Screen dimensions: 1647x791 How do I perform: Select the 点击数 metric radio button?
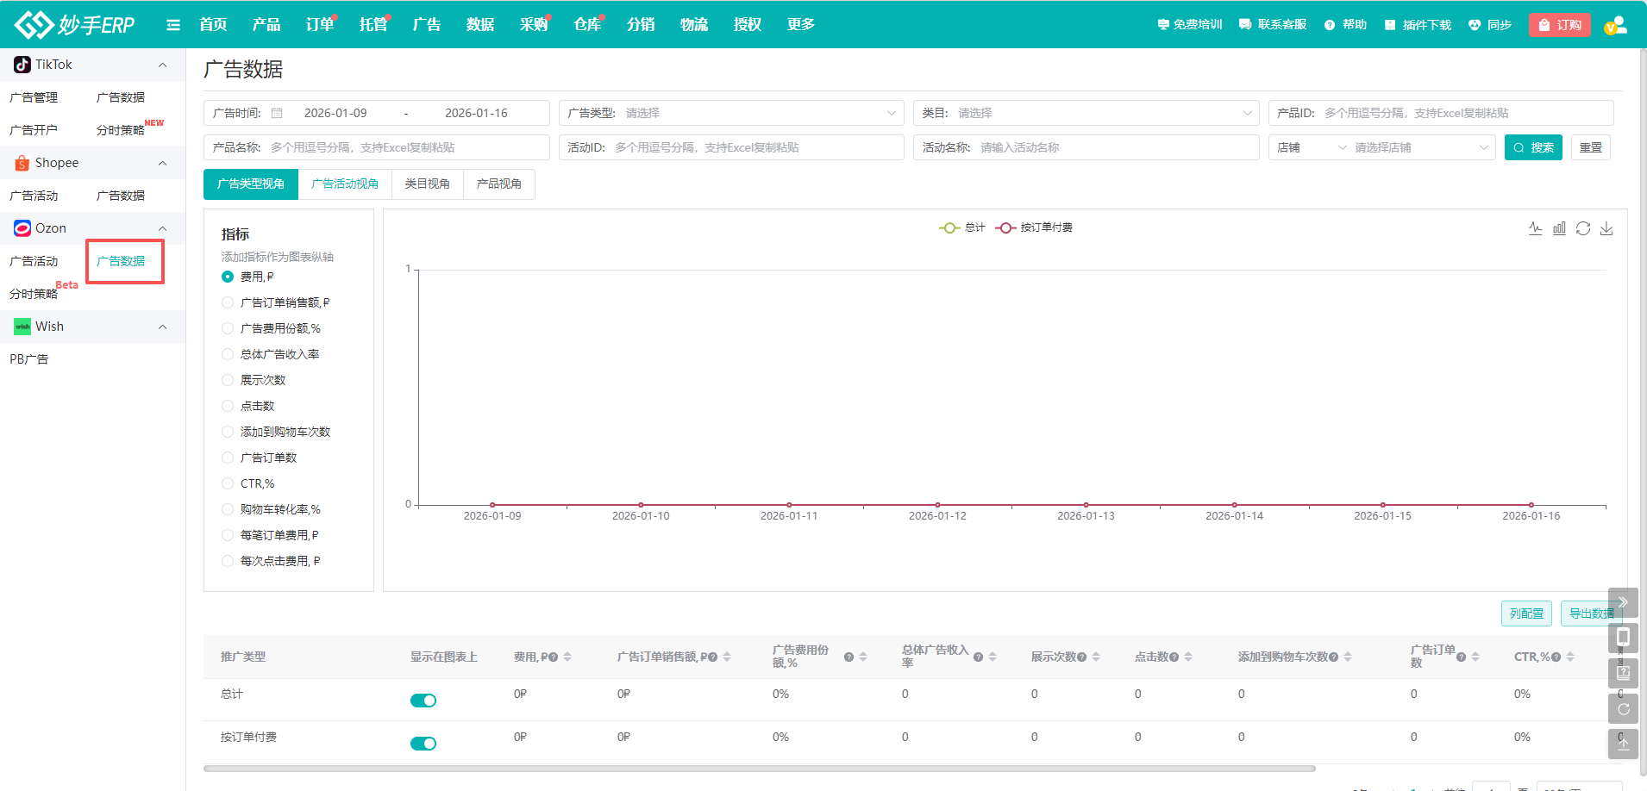click(228, 406)
